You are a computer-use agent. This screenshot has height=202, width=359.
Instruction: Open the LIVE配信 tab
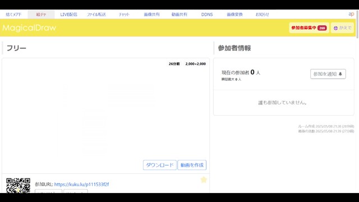tap(68, 15)
